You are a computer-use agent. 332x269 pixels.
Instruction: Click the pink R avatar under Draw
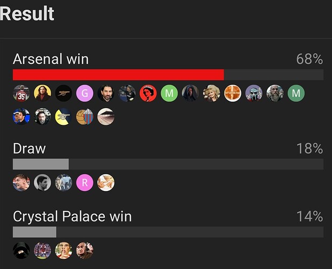(84, 182)
